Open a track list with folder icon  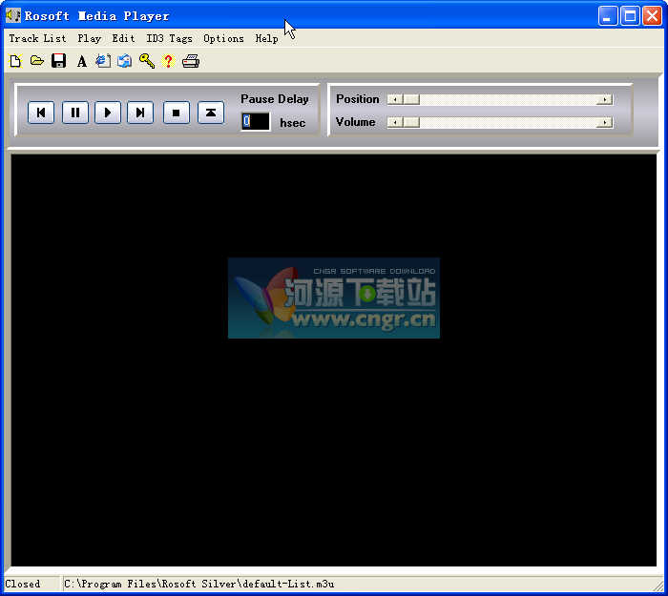point(37,61)
